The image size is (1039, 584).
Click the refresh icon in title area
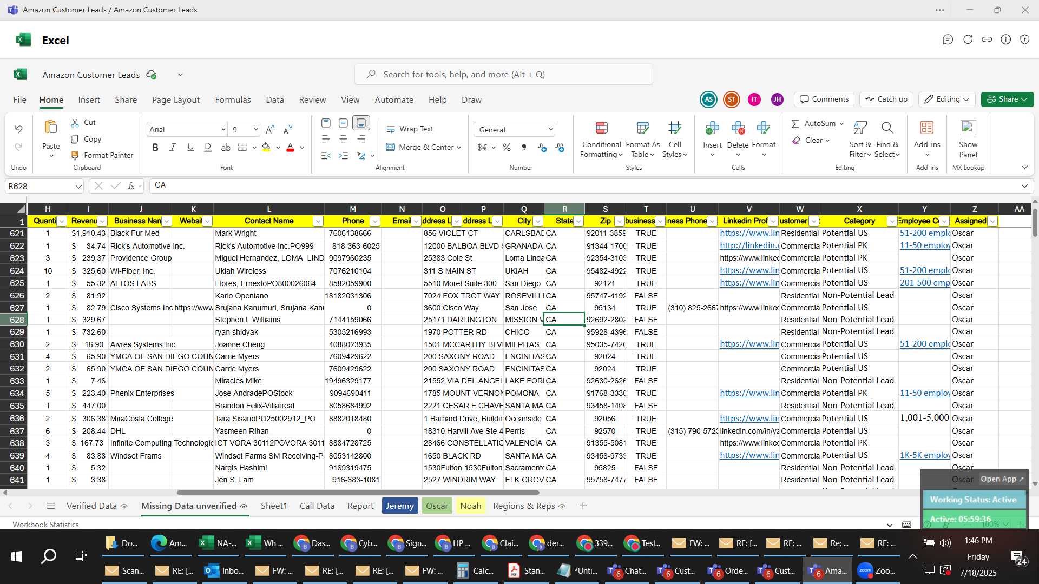click(968, 39)
